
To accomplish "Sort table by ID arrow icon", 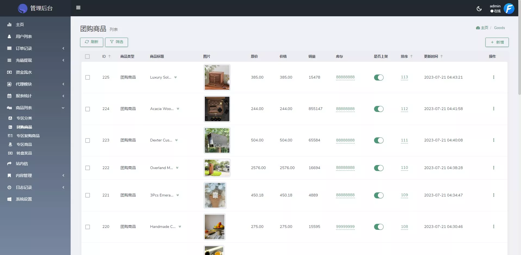I will (109, 56).
